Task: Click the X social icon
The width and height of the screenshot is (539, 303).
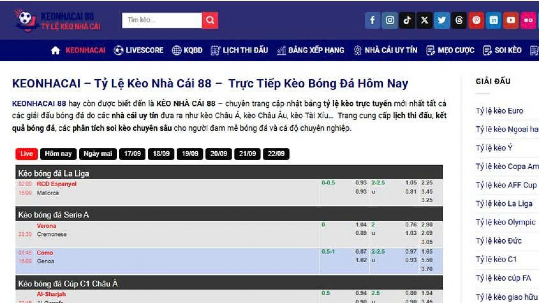Action: pyautogui.click(x=424, y=20)
